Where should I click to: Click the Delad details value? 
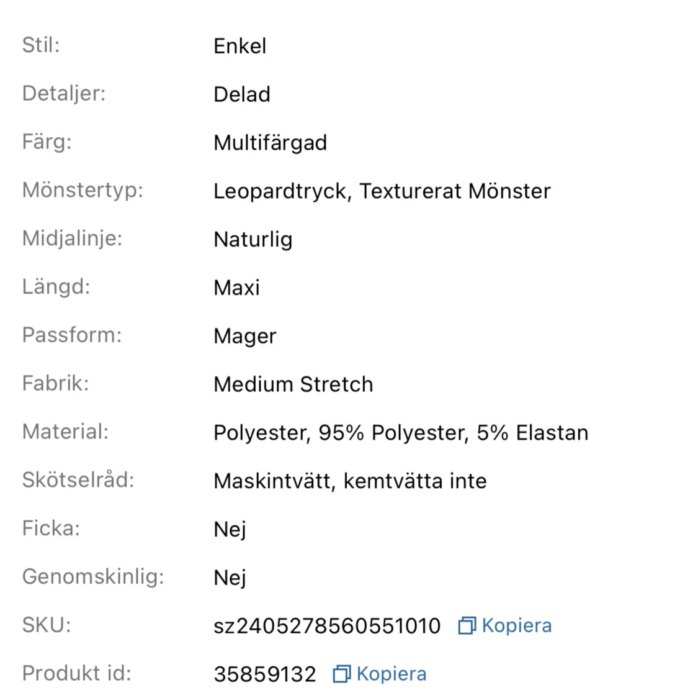[x=242, y=94]
